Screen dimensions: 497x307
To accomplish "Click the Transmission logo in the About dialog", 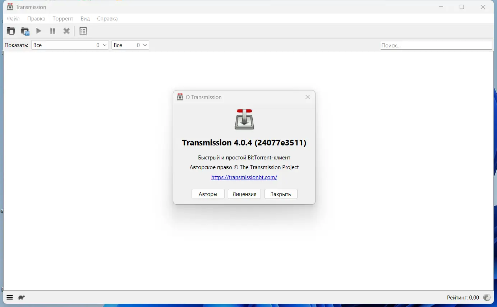I will 244,119.
